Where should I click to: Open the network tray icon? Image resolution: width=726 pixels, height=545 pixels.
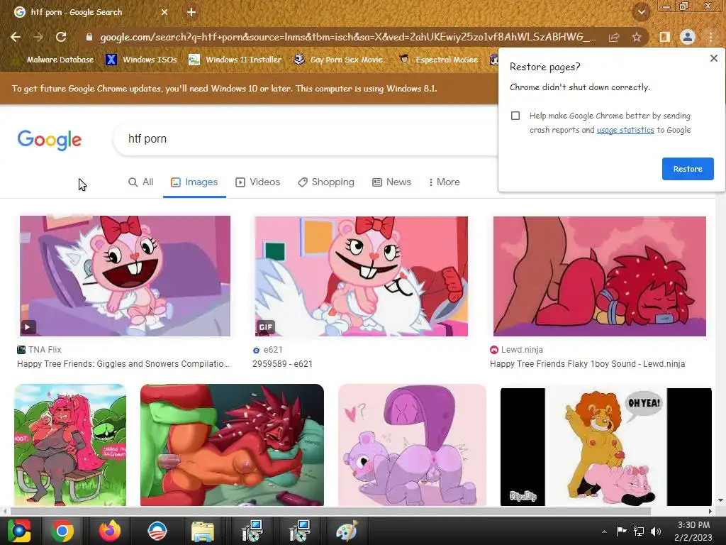point(639,531)
